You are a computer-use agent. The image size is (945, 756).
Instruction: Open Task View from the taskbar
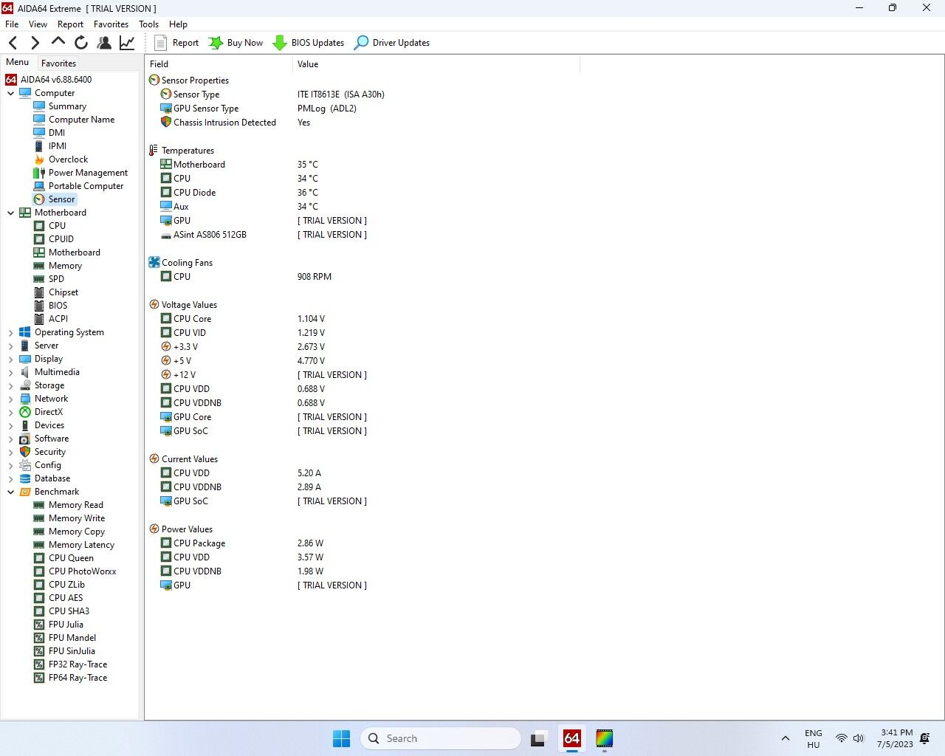[539, 738]
